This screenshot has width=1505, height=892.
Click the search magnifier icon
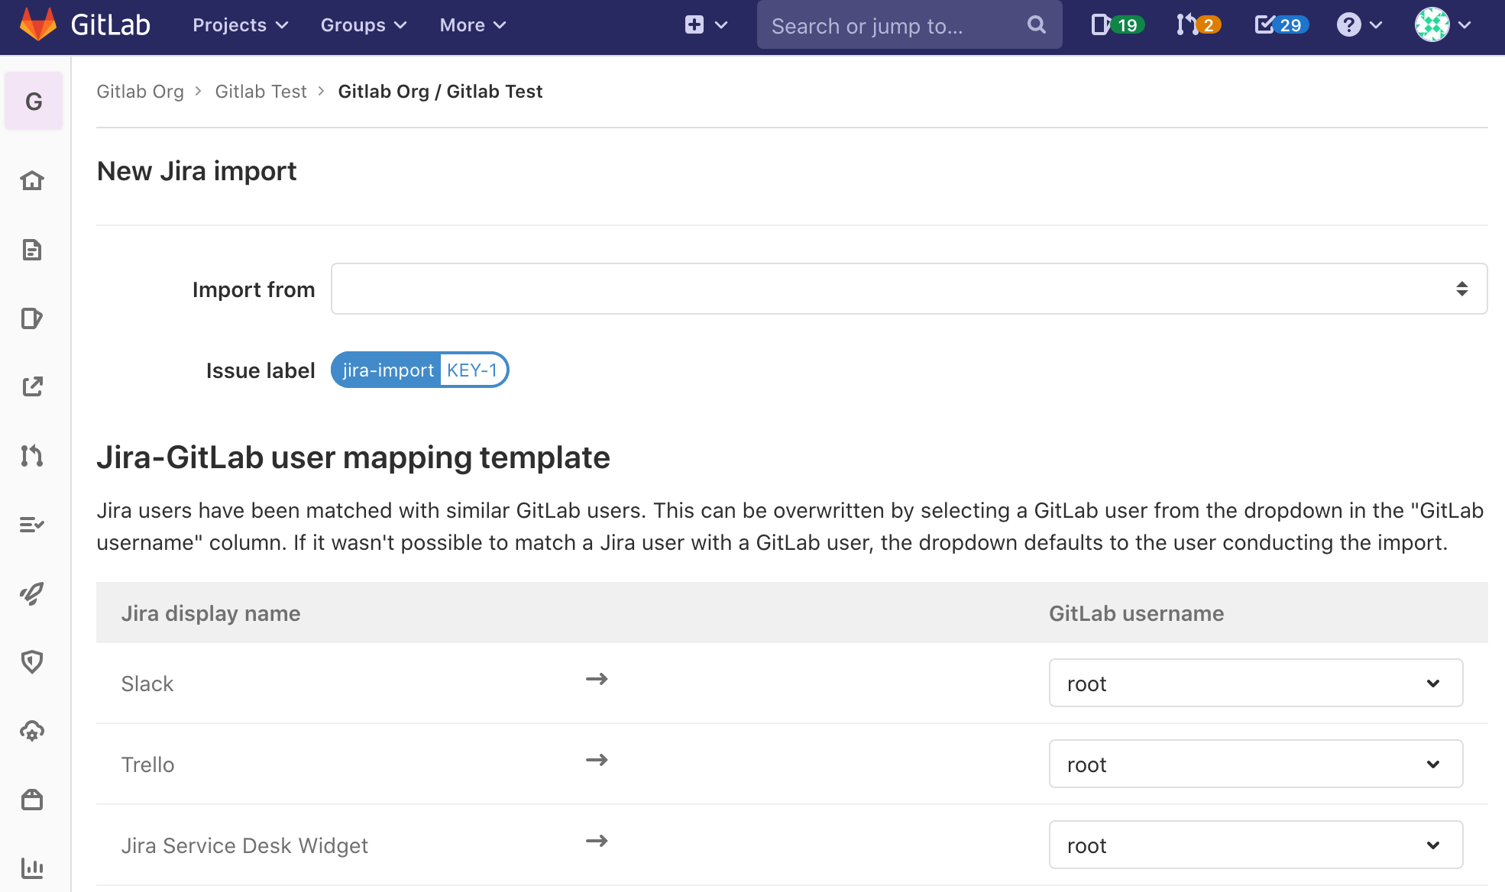point(1036,24)
